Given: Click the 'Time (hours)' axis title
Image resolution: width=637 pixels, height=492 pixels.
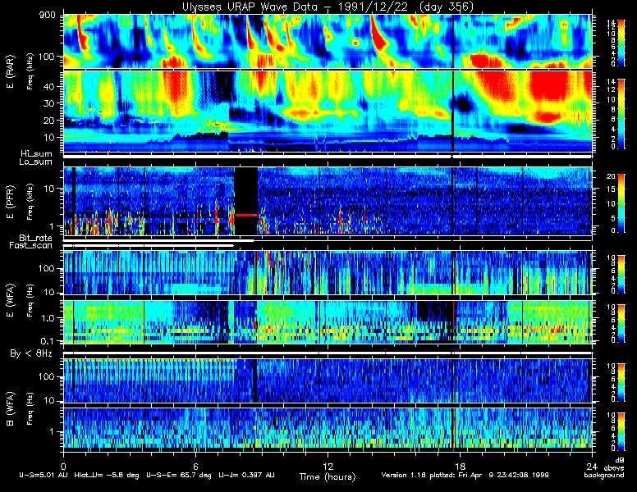Looking at the screenshot, I should point(328,476).
